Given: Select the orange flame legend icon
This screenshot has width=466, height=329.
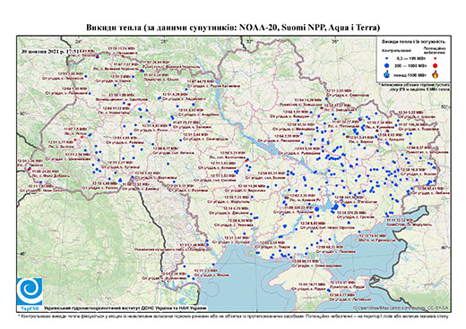Looking at the screenshot, I should click(436, 74).
